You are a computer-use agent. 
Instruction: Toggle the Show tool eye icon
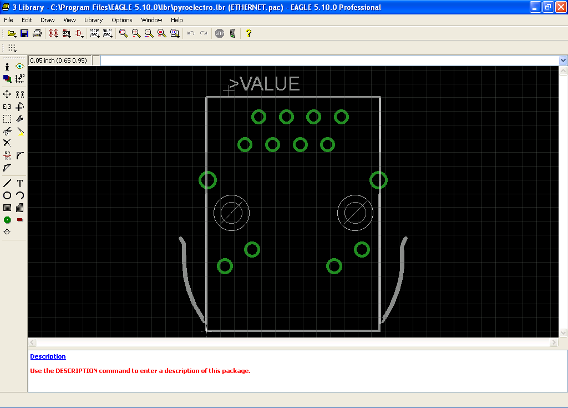(x=20, y=67)
